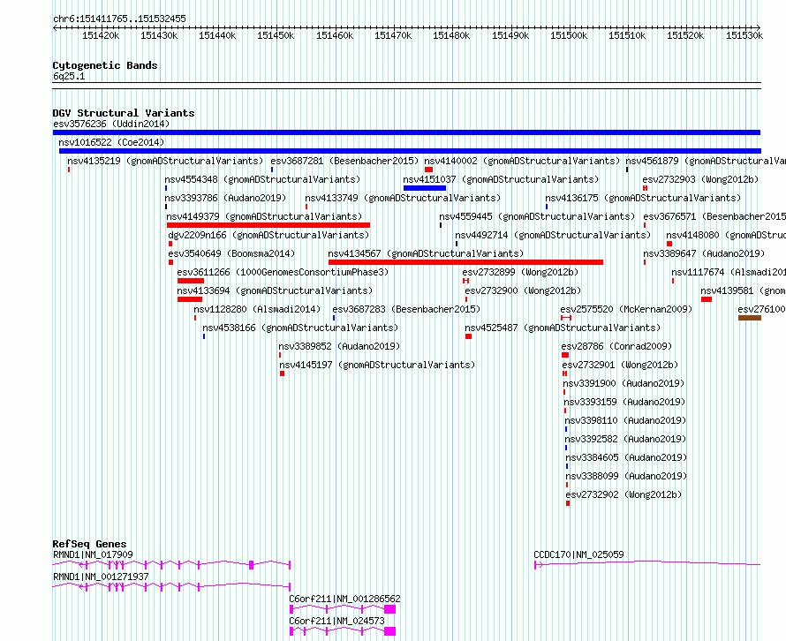
Task: Open variant label nsv3388099 (Audano2019)
Action: coord(627,476)
